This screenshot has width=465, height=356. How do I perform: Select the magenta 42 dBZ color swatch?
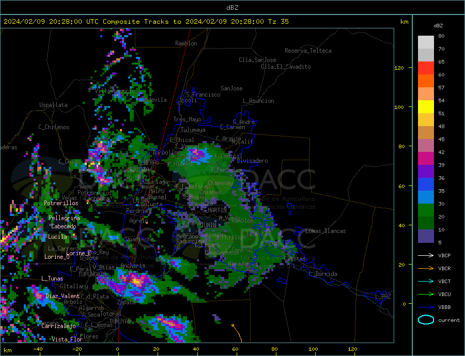[x=426, y=159]
